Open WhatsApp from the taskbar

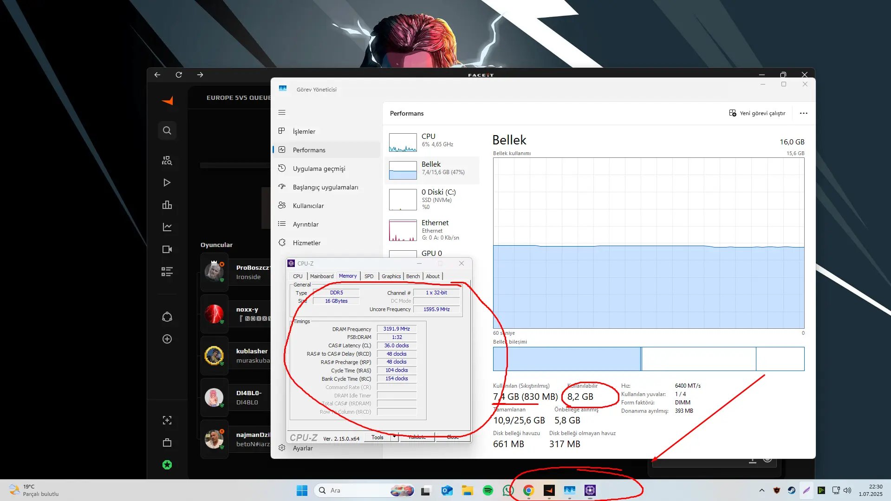tap(508, 490)
